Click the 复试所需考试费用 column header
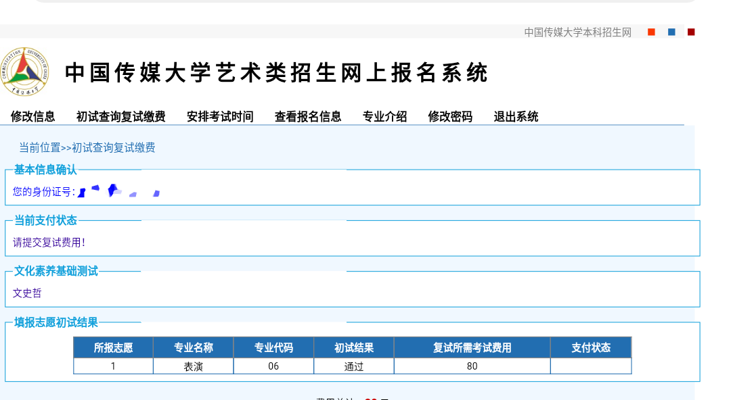Viewport: 731px width, 400px height. (472, 347)
